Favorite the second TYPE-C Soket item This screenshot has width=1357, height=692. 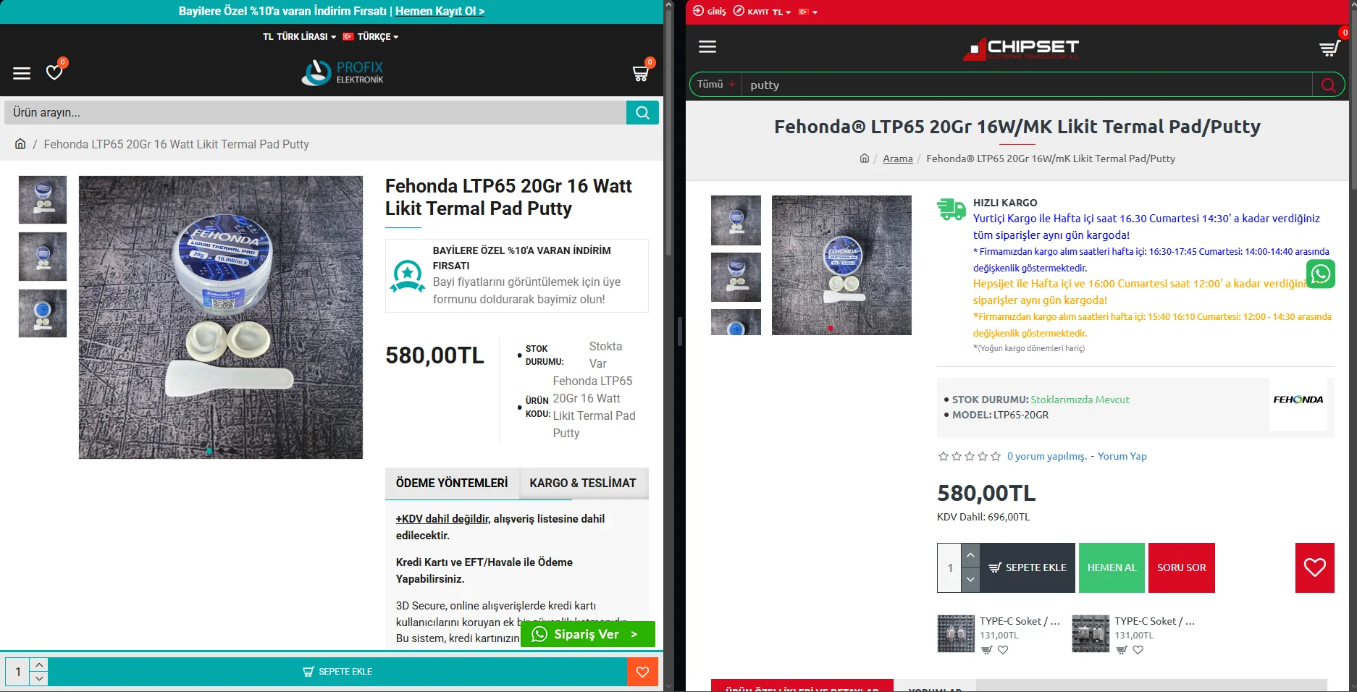coord(1138,650)
